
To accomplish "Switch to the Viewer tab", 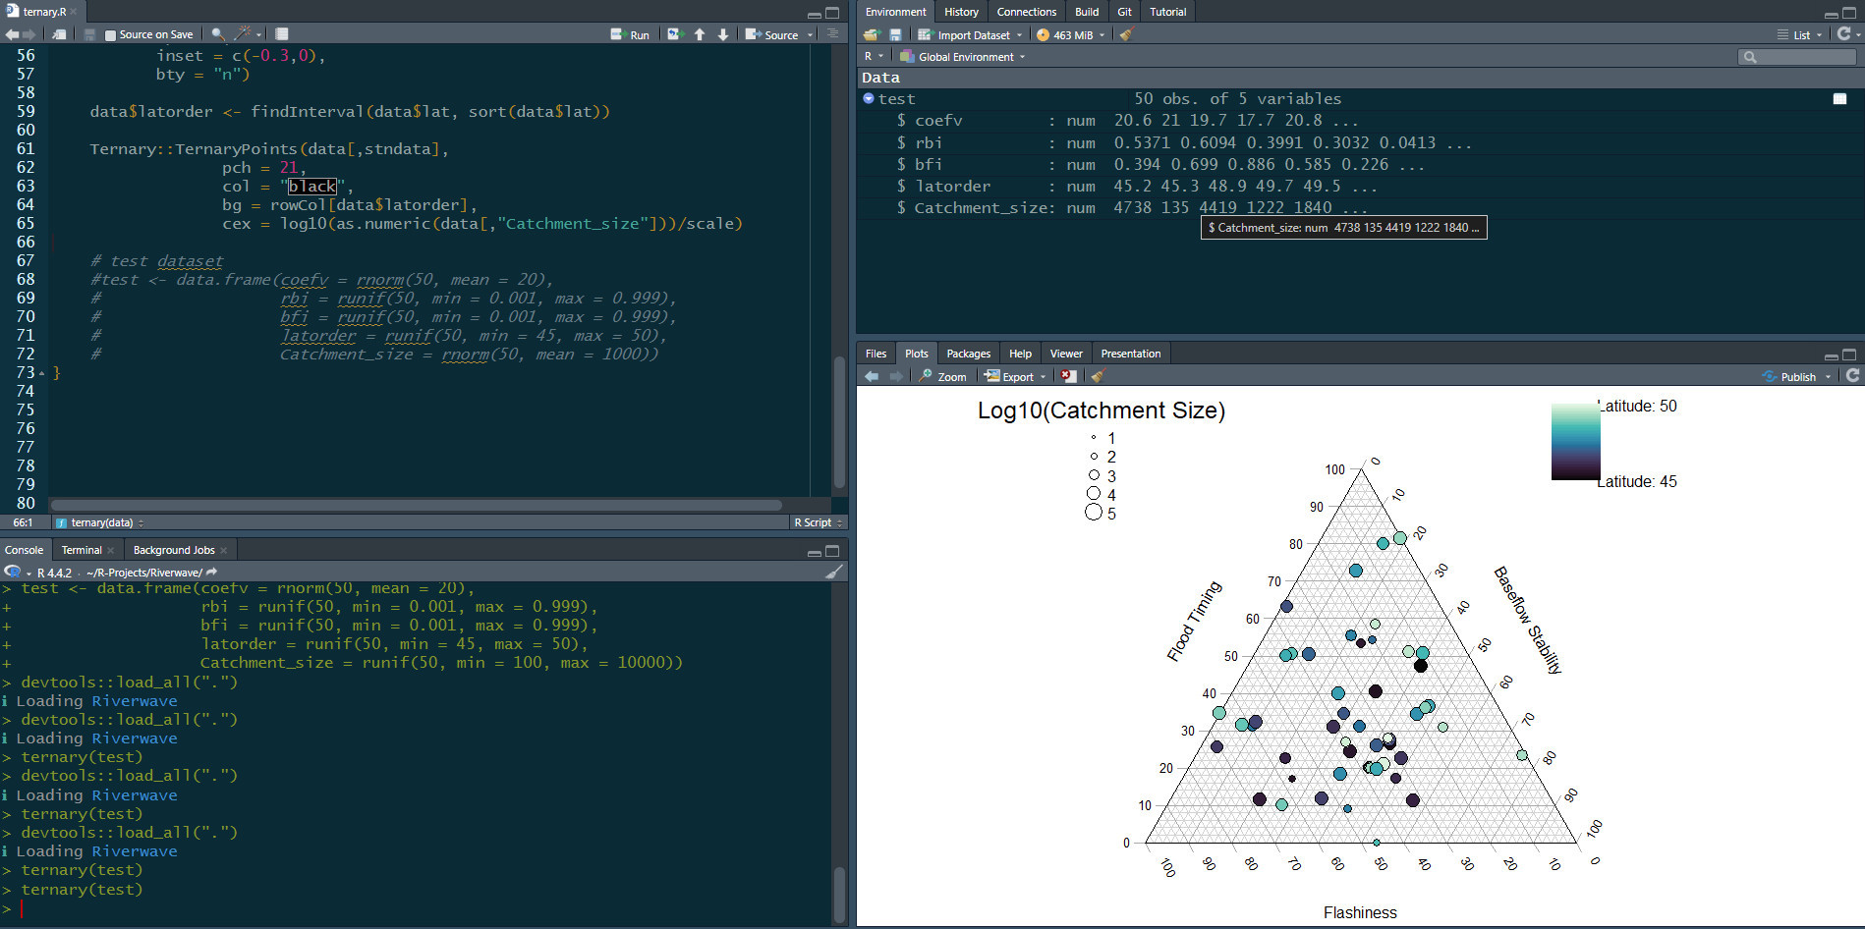I will [x=1066, y=354].
